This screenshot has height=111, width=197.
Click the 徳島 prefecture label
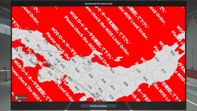[31, 61]
